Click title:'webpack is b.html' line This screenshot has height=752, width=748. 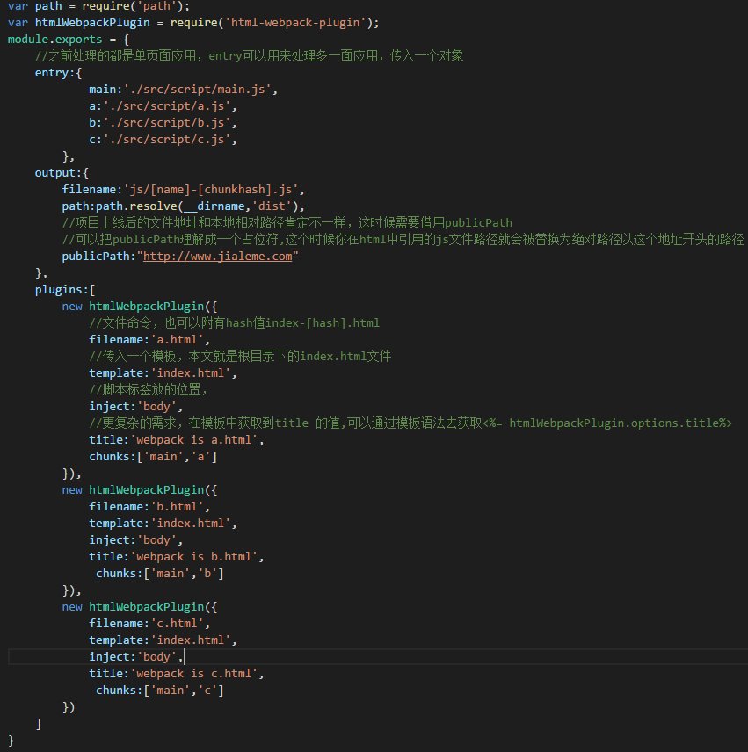coord(176,556)
